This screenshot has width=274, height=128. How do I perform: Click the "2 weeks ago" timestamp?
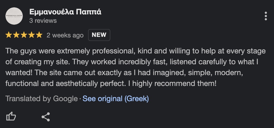click(65, 35)
